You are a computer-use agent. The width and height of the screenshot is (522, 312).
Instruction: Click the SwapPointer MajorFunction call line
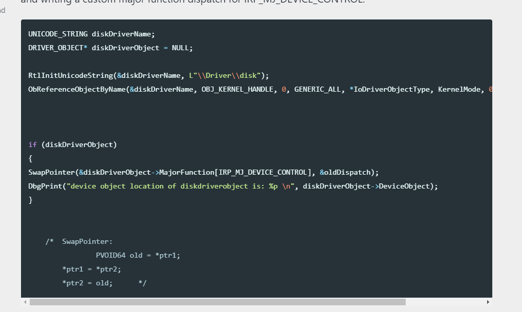coord(203,173)
